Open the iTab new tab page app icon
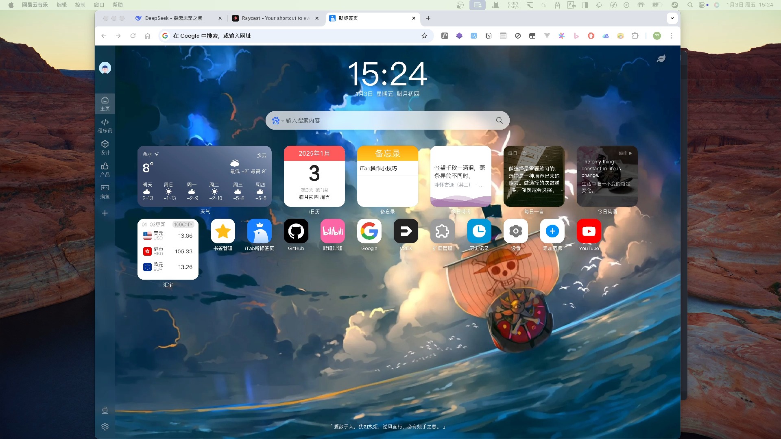Viewport: 781px width, 439px height. (260, 231)
